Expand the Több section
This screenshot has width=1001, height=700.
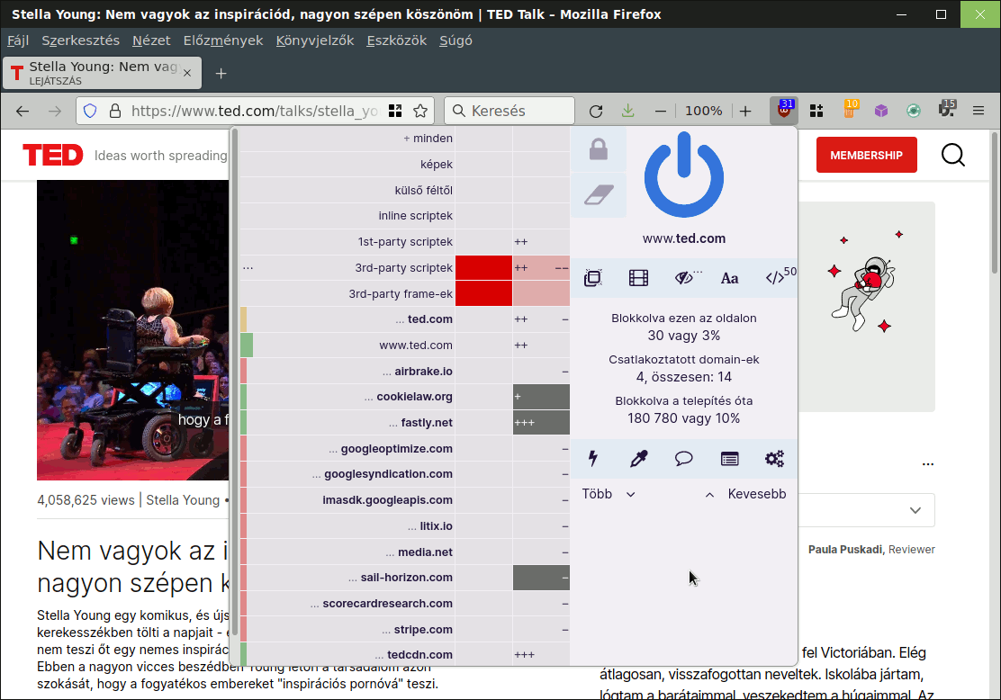tap(609, 494)
